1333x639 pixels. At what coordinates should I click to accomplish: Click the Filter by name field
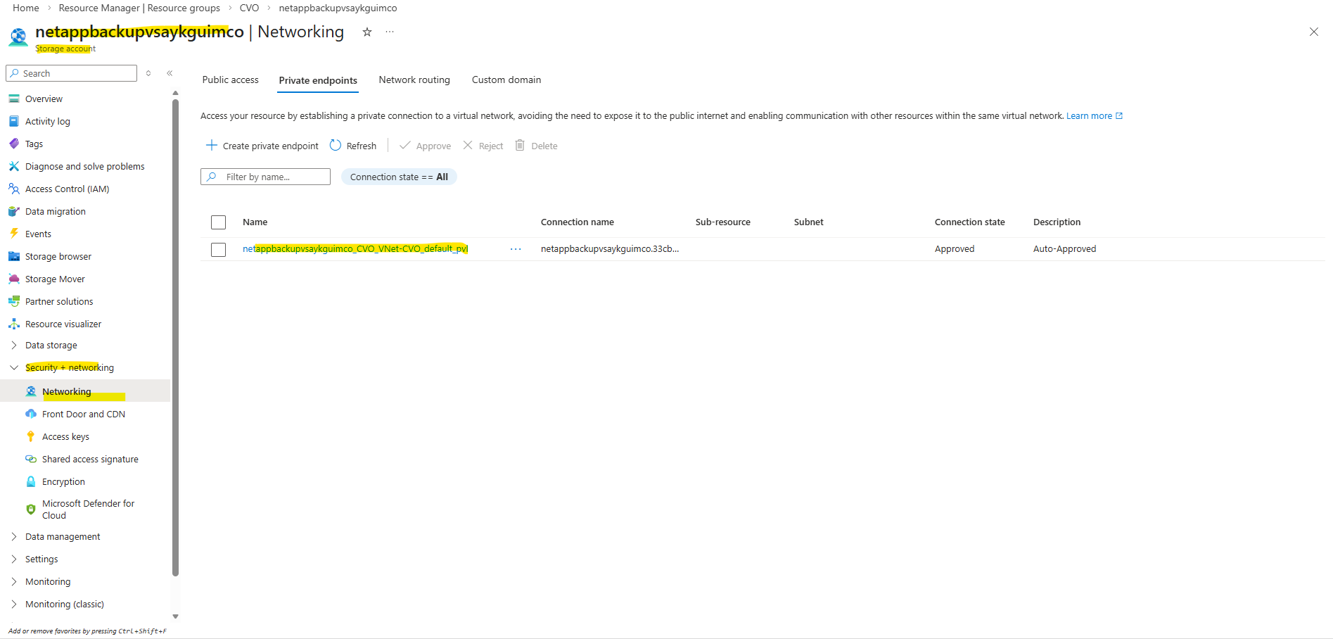click(x=265, y=177)
